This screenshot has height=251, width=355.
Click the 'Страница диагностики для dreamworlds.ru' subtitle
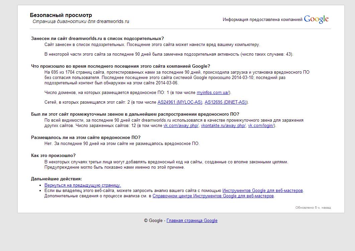[x=81, y=21]
